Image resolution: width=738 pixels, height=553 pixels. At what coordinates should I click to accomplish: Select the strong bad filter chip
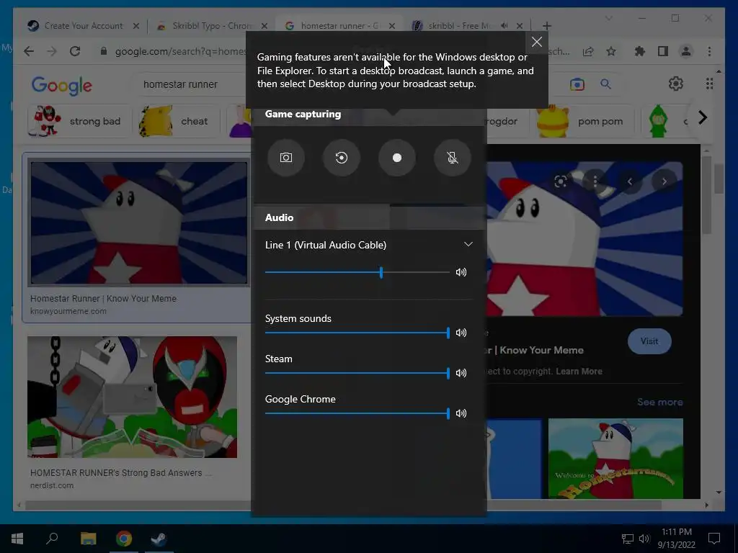[x=79, y=121]
